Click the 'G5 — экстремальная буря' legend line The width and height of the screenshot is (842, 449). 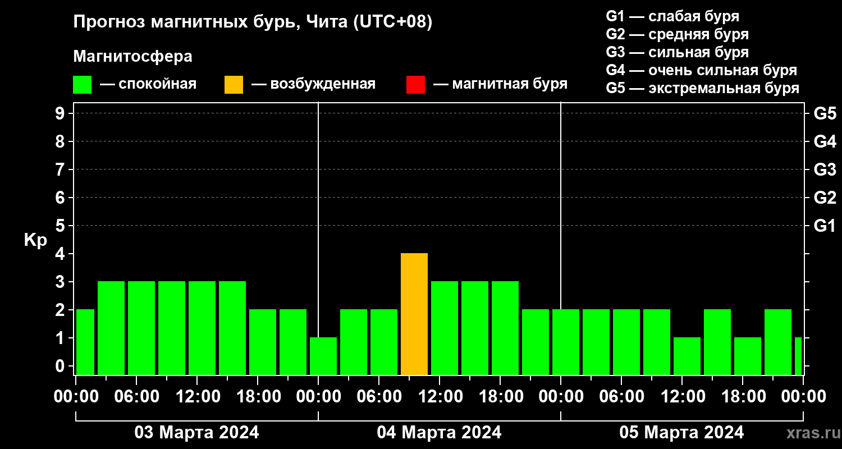[x=702, y=89]
